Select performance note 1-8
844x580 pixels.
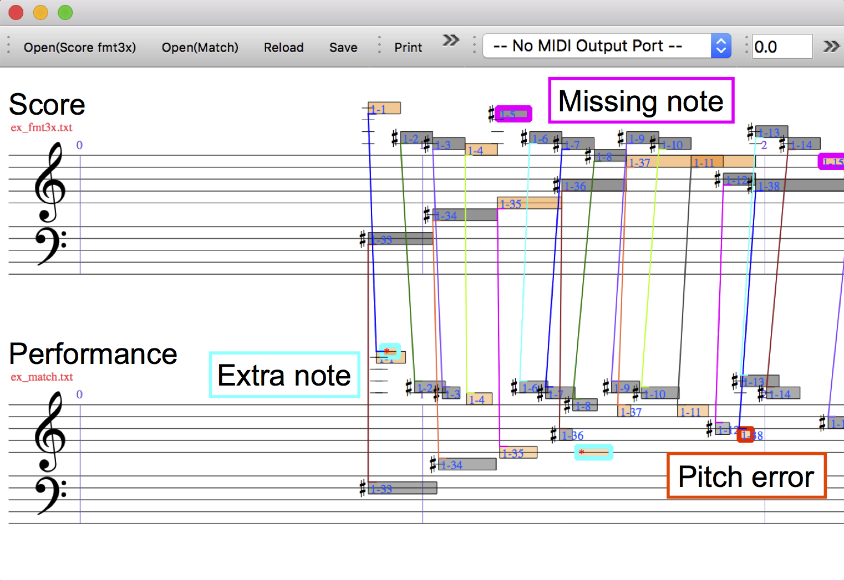(585, 405)
